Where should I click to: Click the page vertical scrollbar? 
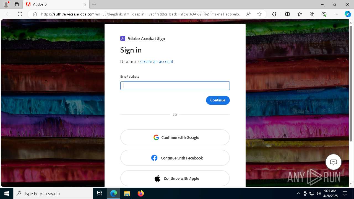351,83
